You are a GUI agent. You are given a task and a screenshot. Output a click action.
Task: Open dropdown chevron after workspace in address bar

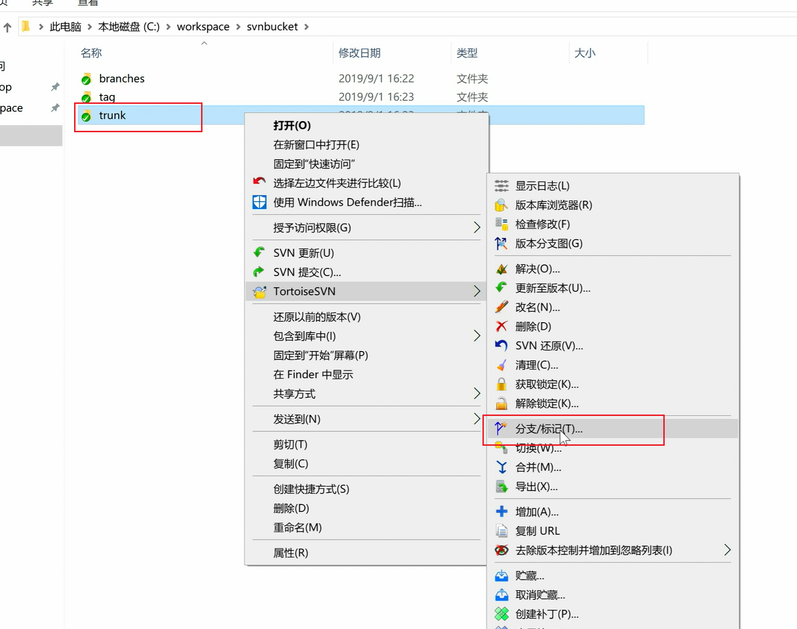coord(238,27)
